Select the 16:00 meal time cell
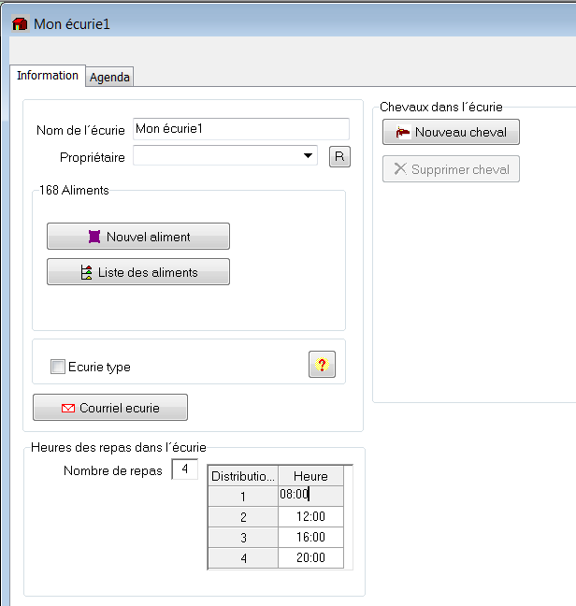 310,537
